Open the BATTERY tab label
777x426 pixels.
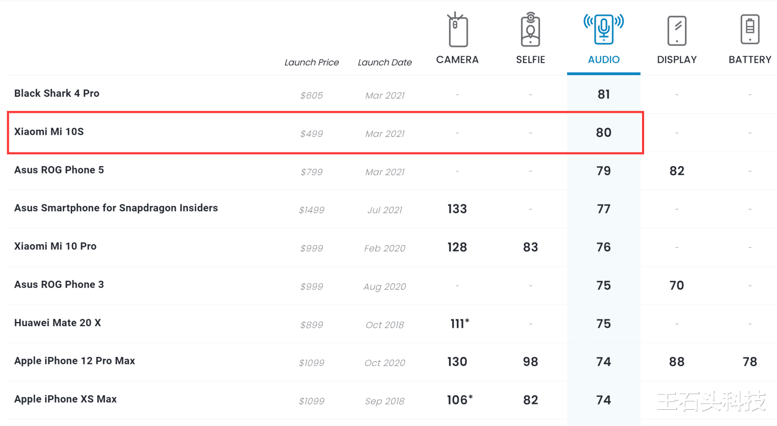click(750, 60)
